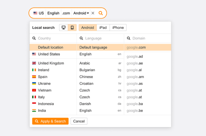Click the orange search magnifier icon

tap(101, 13)
